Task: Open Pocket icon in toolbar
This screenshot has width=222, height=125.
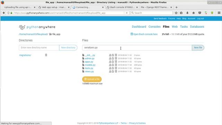Action: pos(200,13)
